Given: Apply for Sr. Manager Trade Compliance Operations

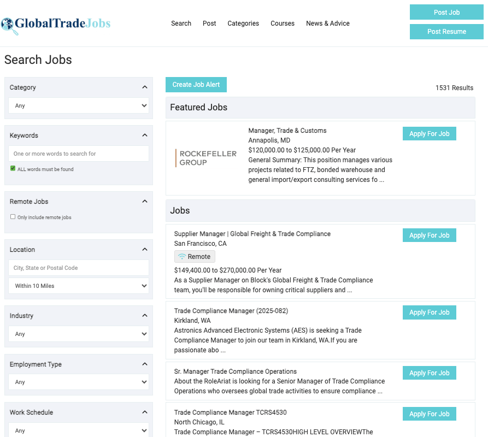Looking at the screenshot, I should pyautogui.click(x=429, y=373).
